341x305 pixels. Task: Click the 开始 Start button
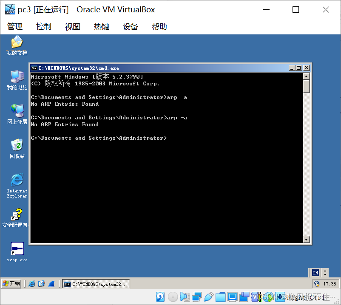pos(11,283)
